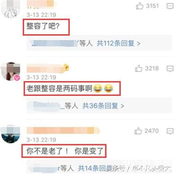175x174 pixels.
Task: Reply to the comment "老跟整容是两码事啊"
Action: pyautogui.click(x=170, y=69)
